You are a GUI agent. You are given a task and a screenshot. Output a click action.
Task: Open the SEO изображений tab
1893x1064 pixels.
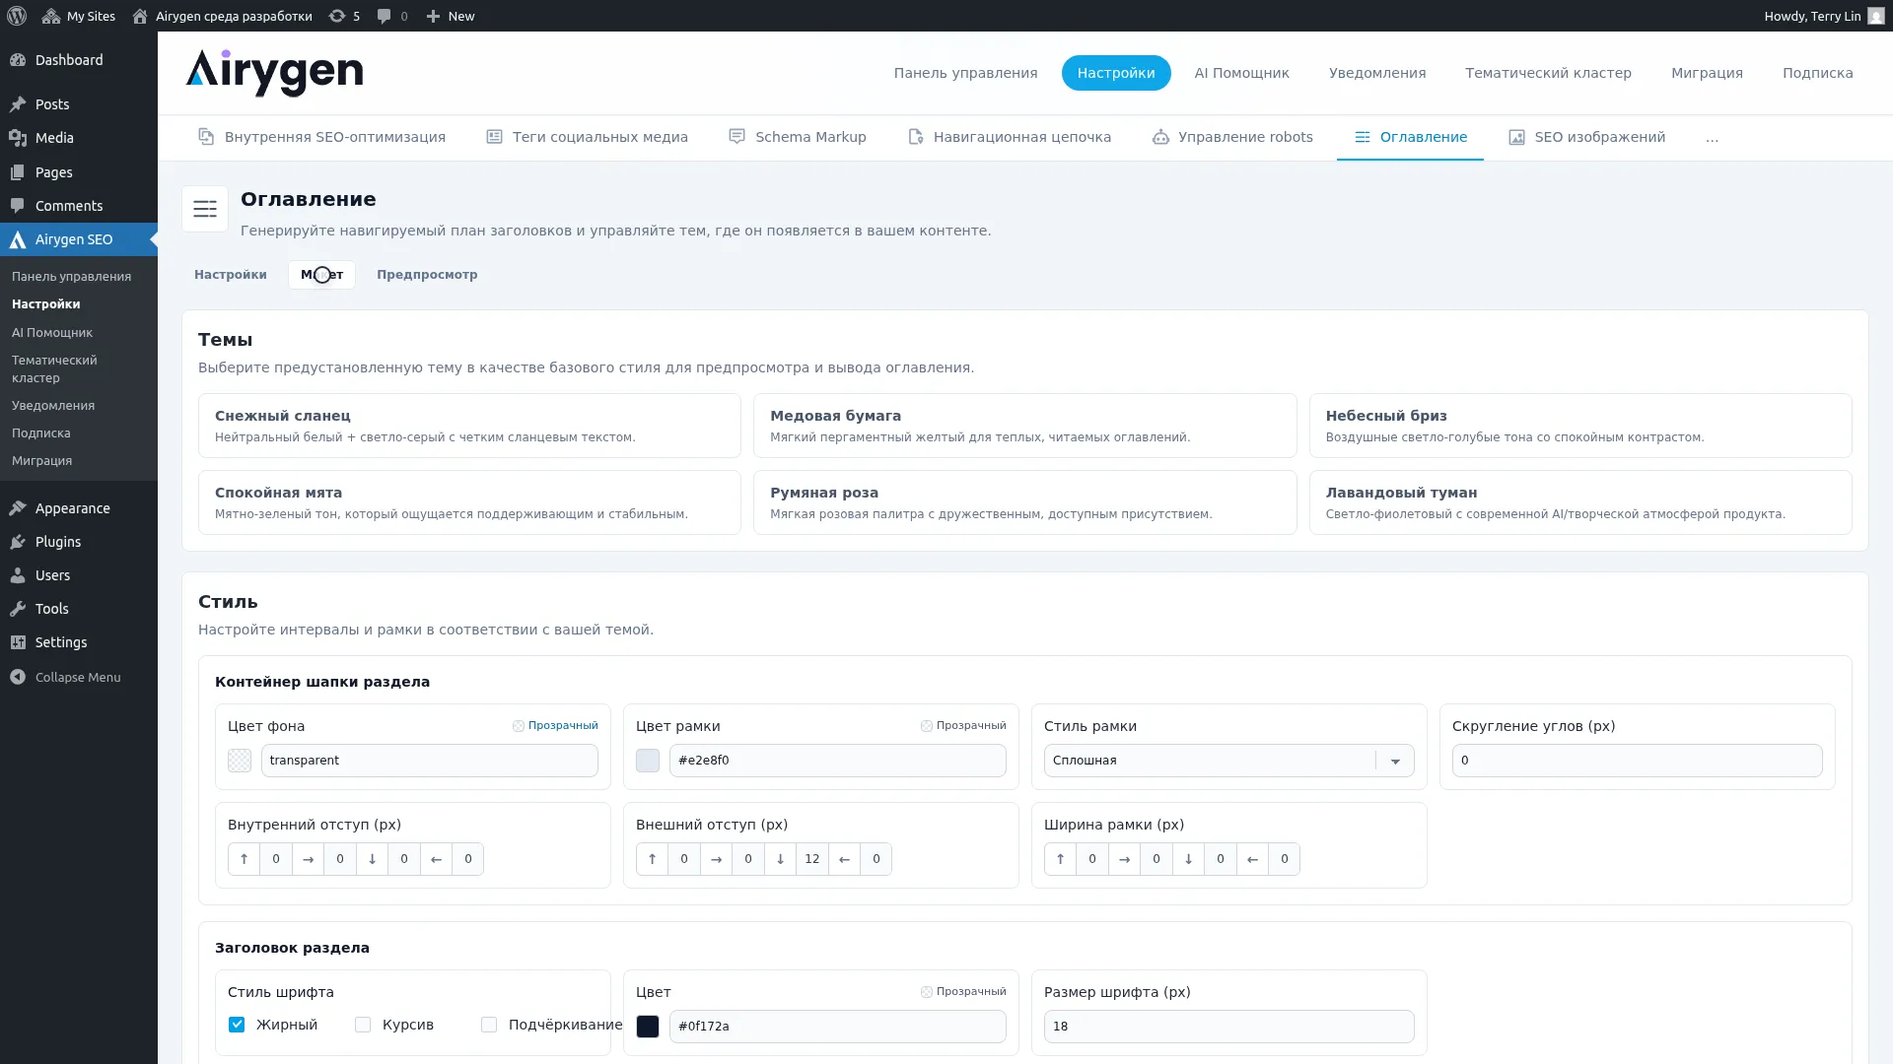tap(1586, 137)
